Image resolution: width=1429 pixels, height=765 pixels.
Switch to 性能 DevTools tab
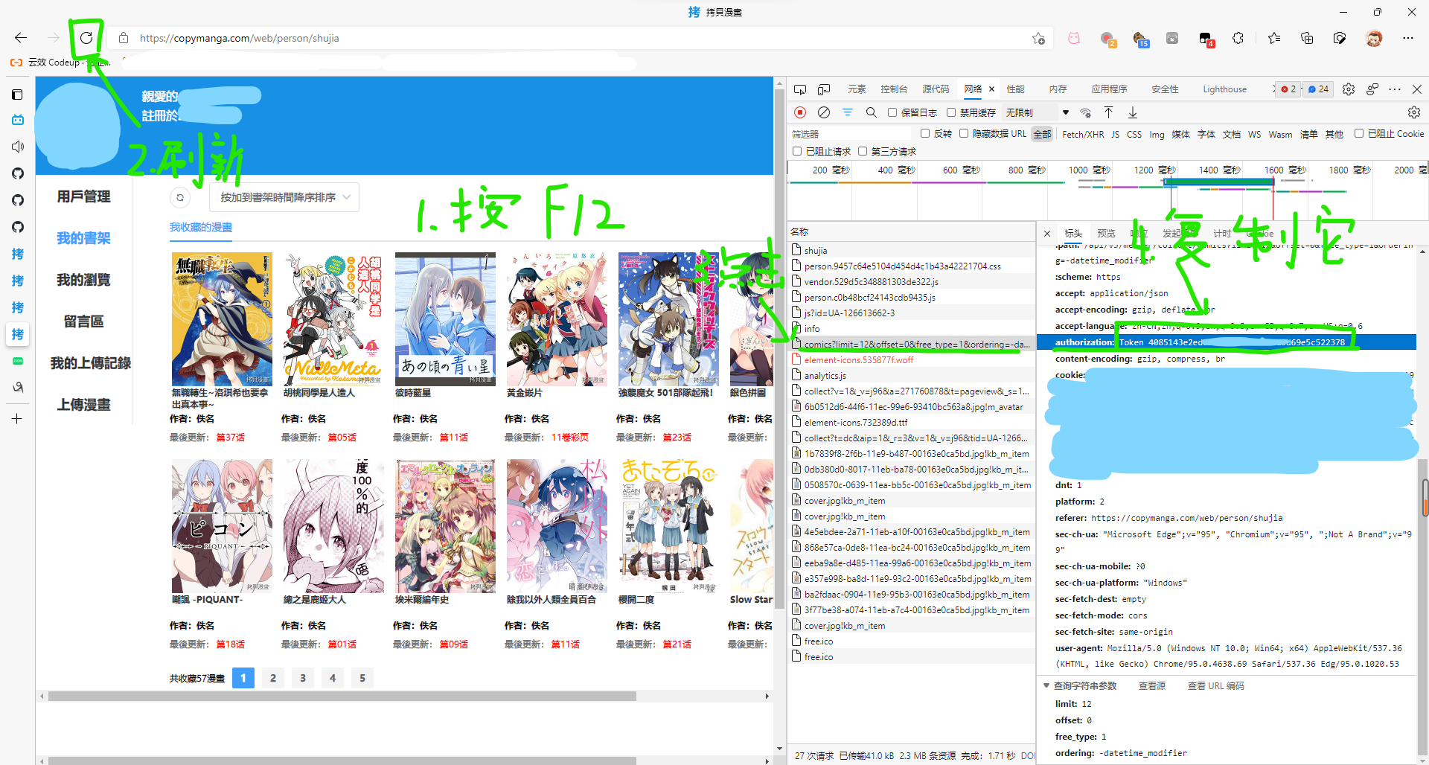click(1016, 89)
